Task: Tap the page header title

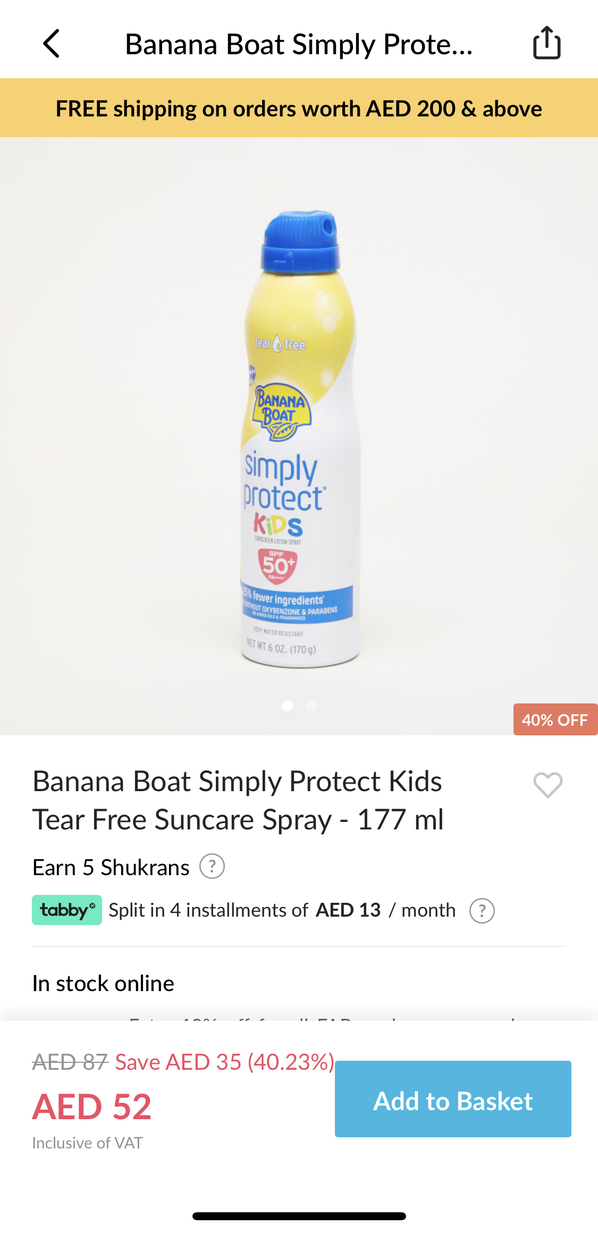Action: [299, 44]
